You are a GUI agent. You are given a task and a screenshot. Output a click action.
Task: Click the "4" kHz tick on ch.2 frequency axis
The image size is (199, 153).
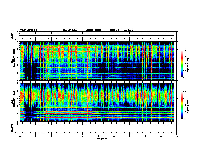click(x=18, y=106)
